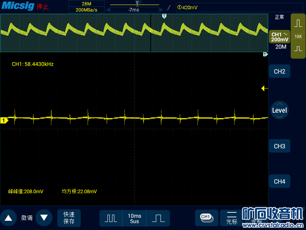Open the trigger setting showing 420mV
The height and width of the screenshot is (230, 306).
pos(239,7)
